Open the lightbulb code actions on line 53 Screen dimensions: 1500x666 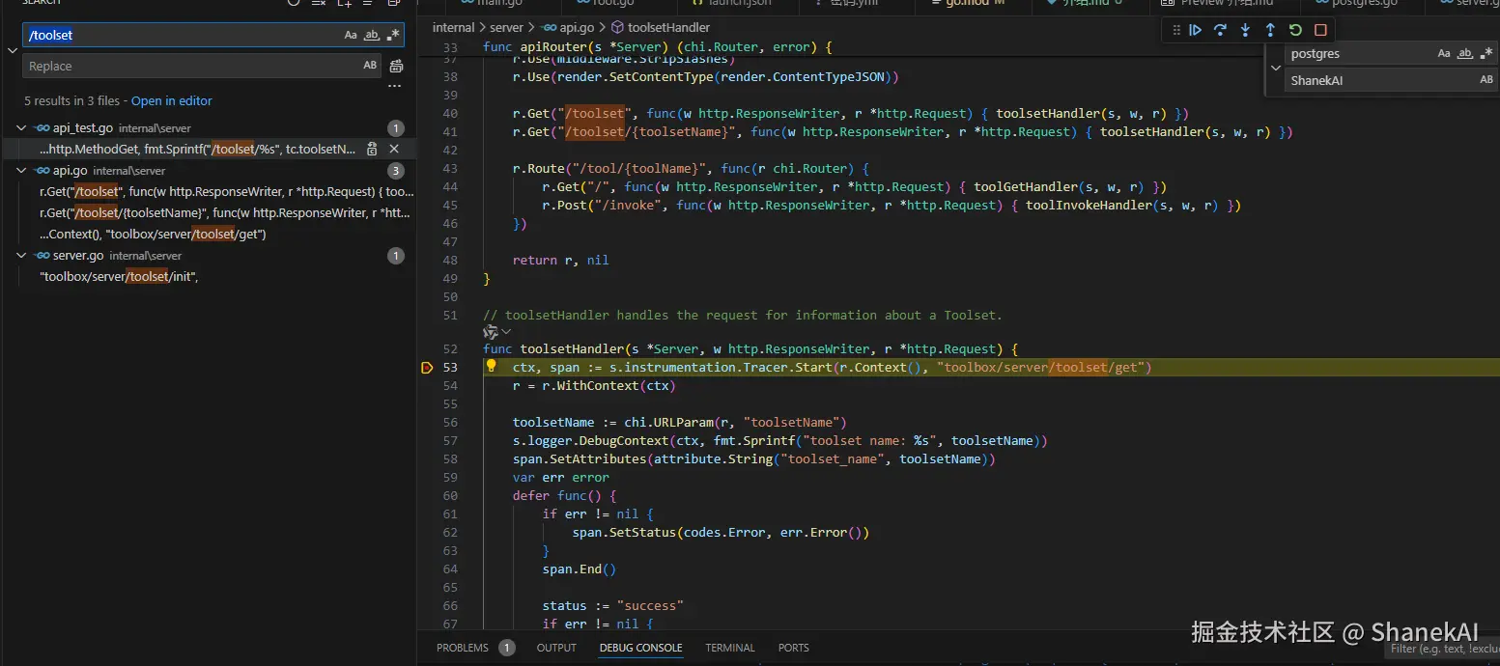coord(491,366)
